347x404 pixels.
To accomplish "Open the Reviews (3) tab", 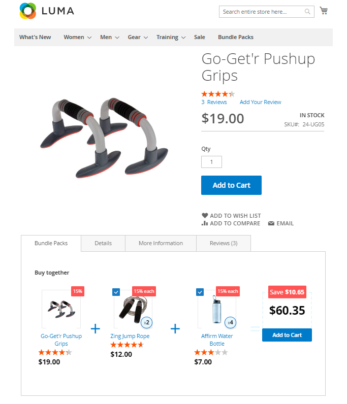I will 224,243.
